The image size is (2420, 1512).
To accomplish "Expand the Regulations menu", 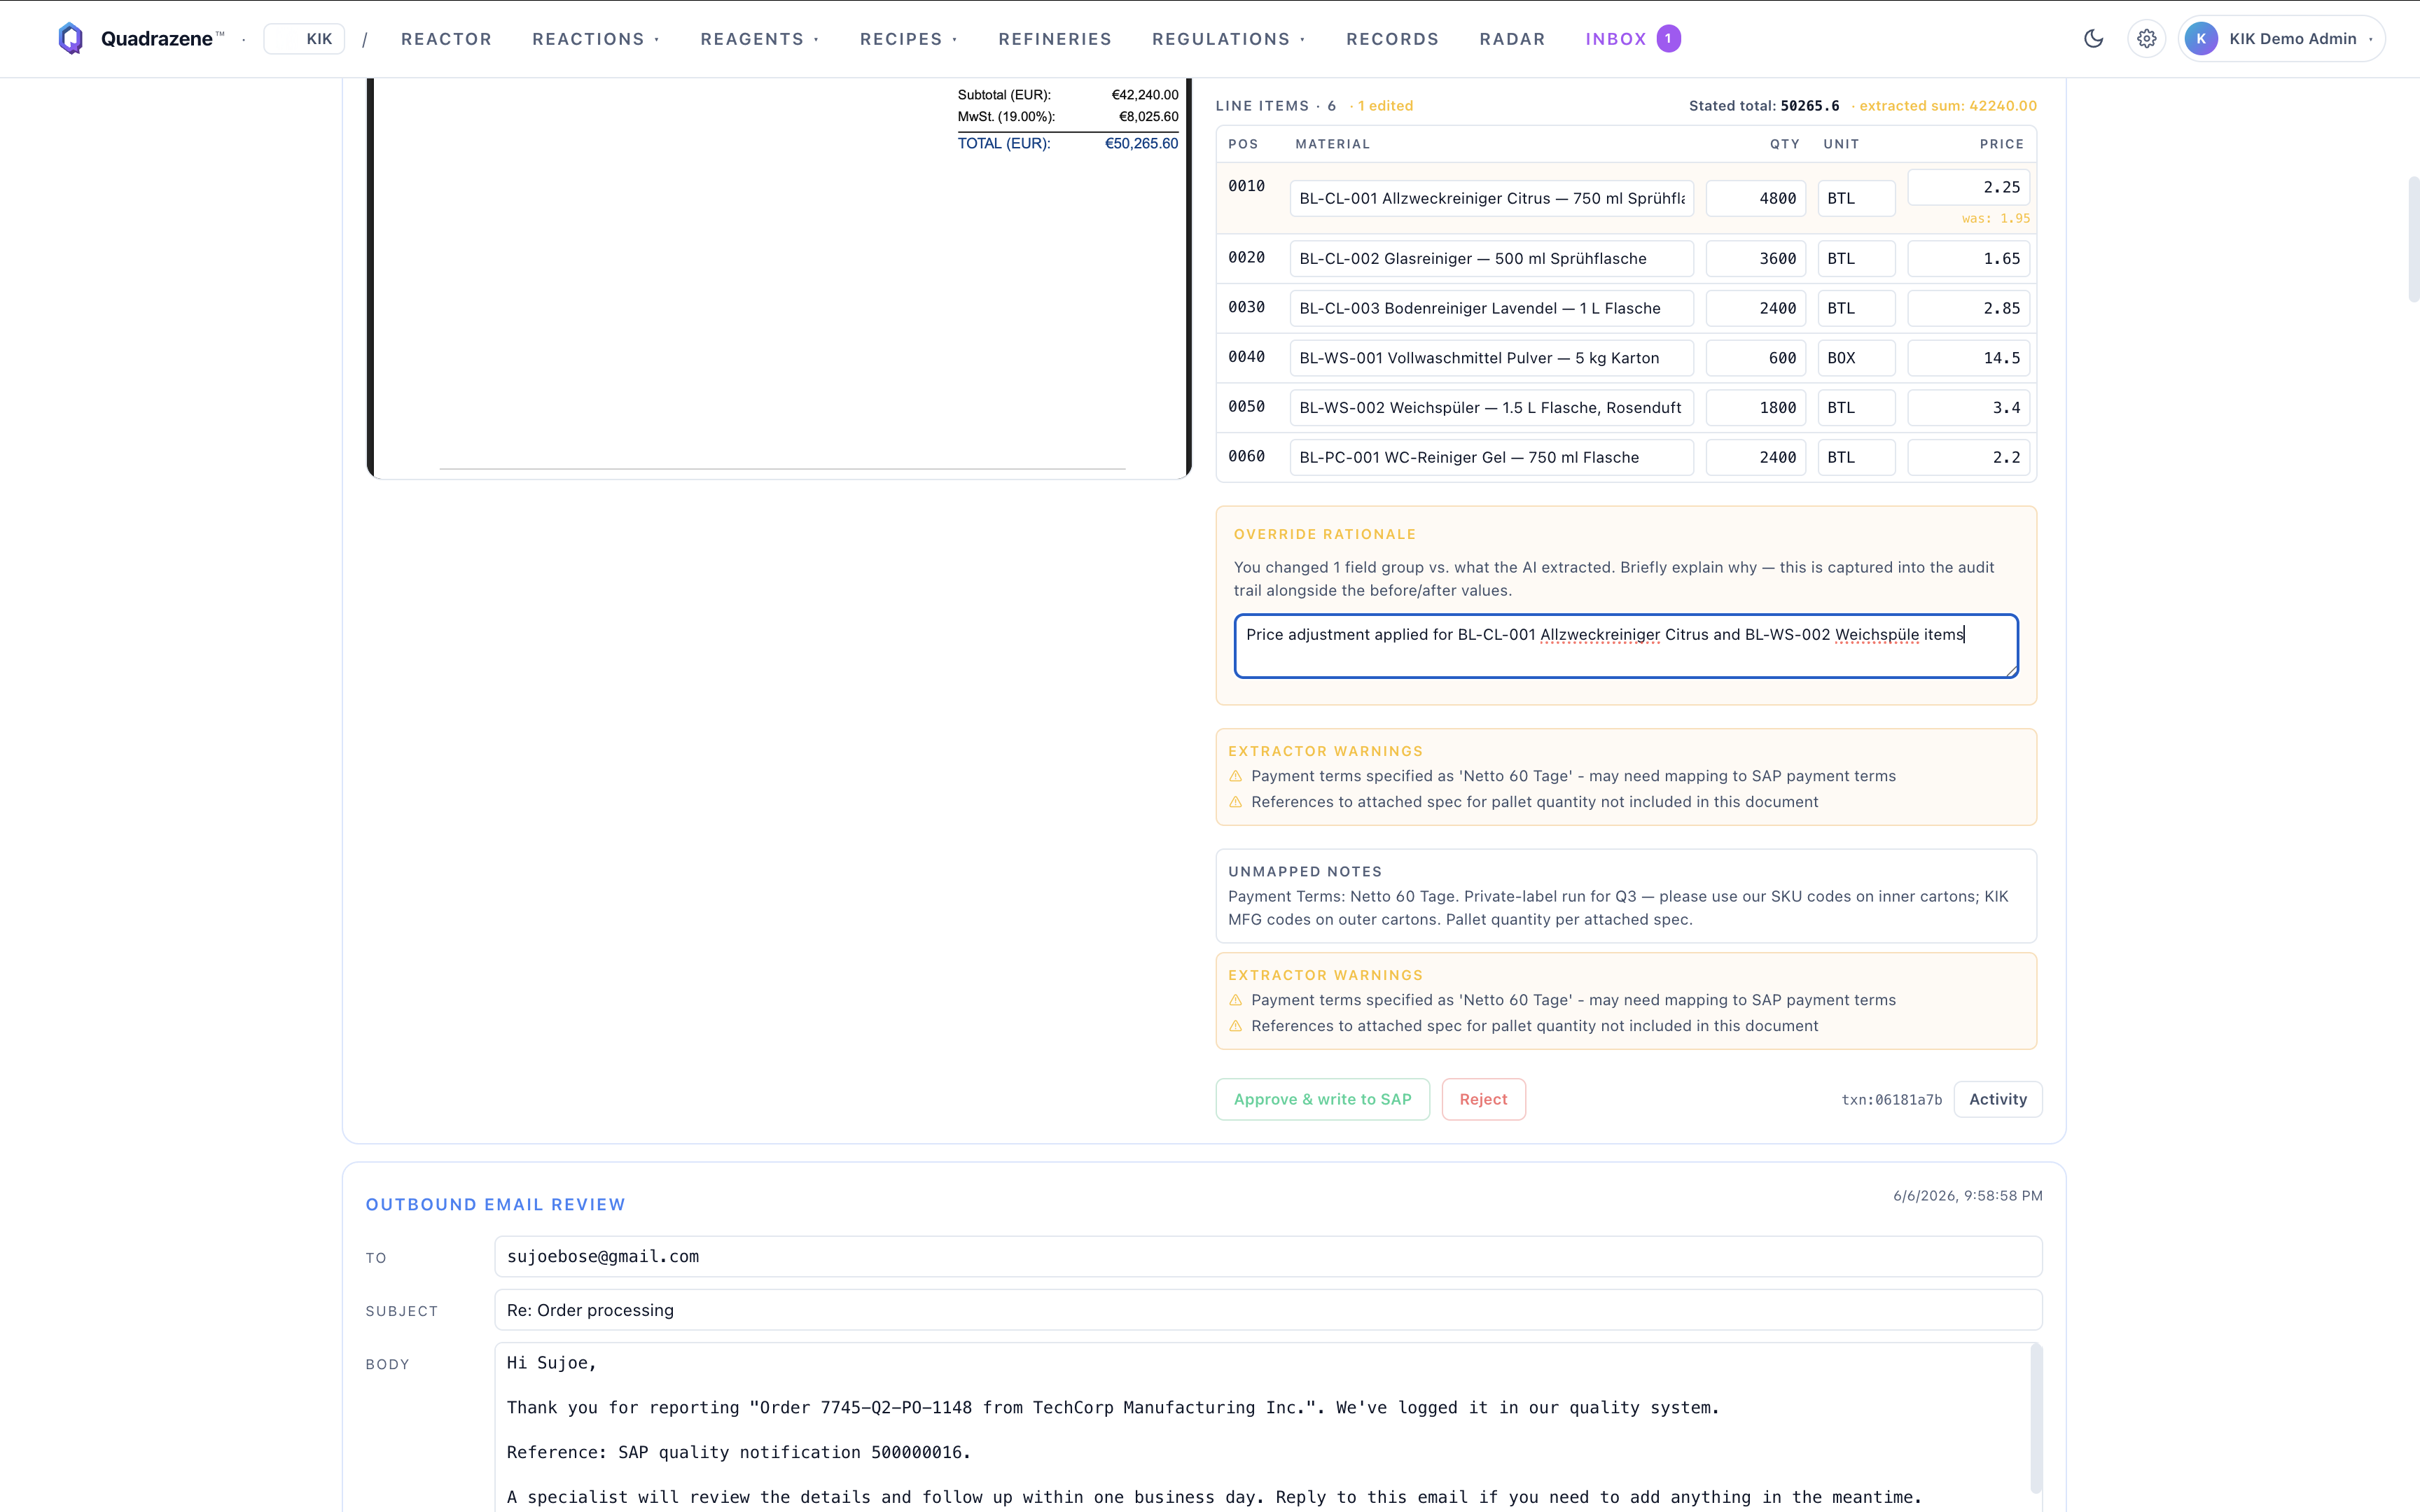I will (x=1229, y=39).
